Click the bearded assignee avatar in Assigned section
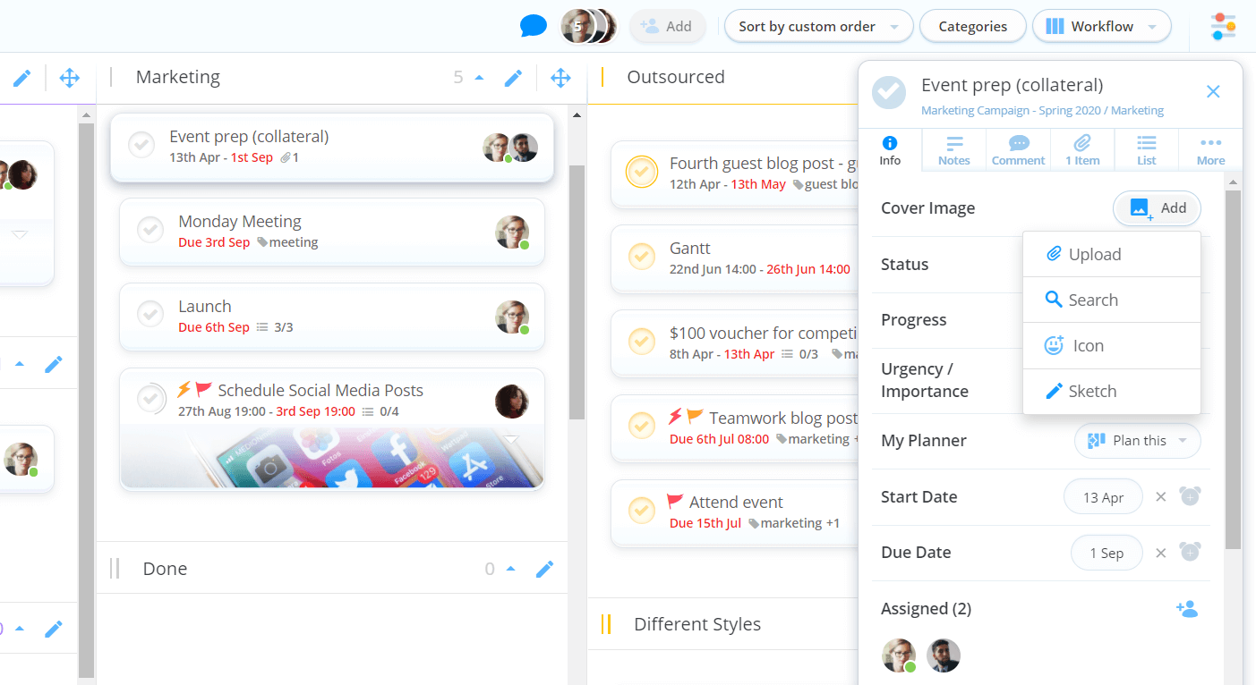 point(944,655)
